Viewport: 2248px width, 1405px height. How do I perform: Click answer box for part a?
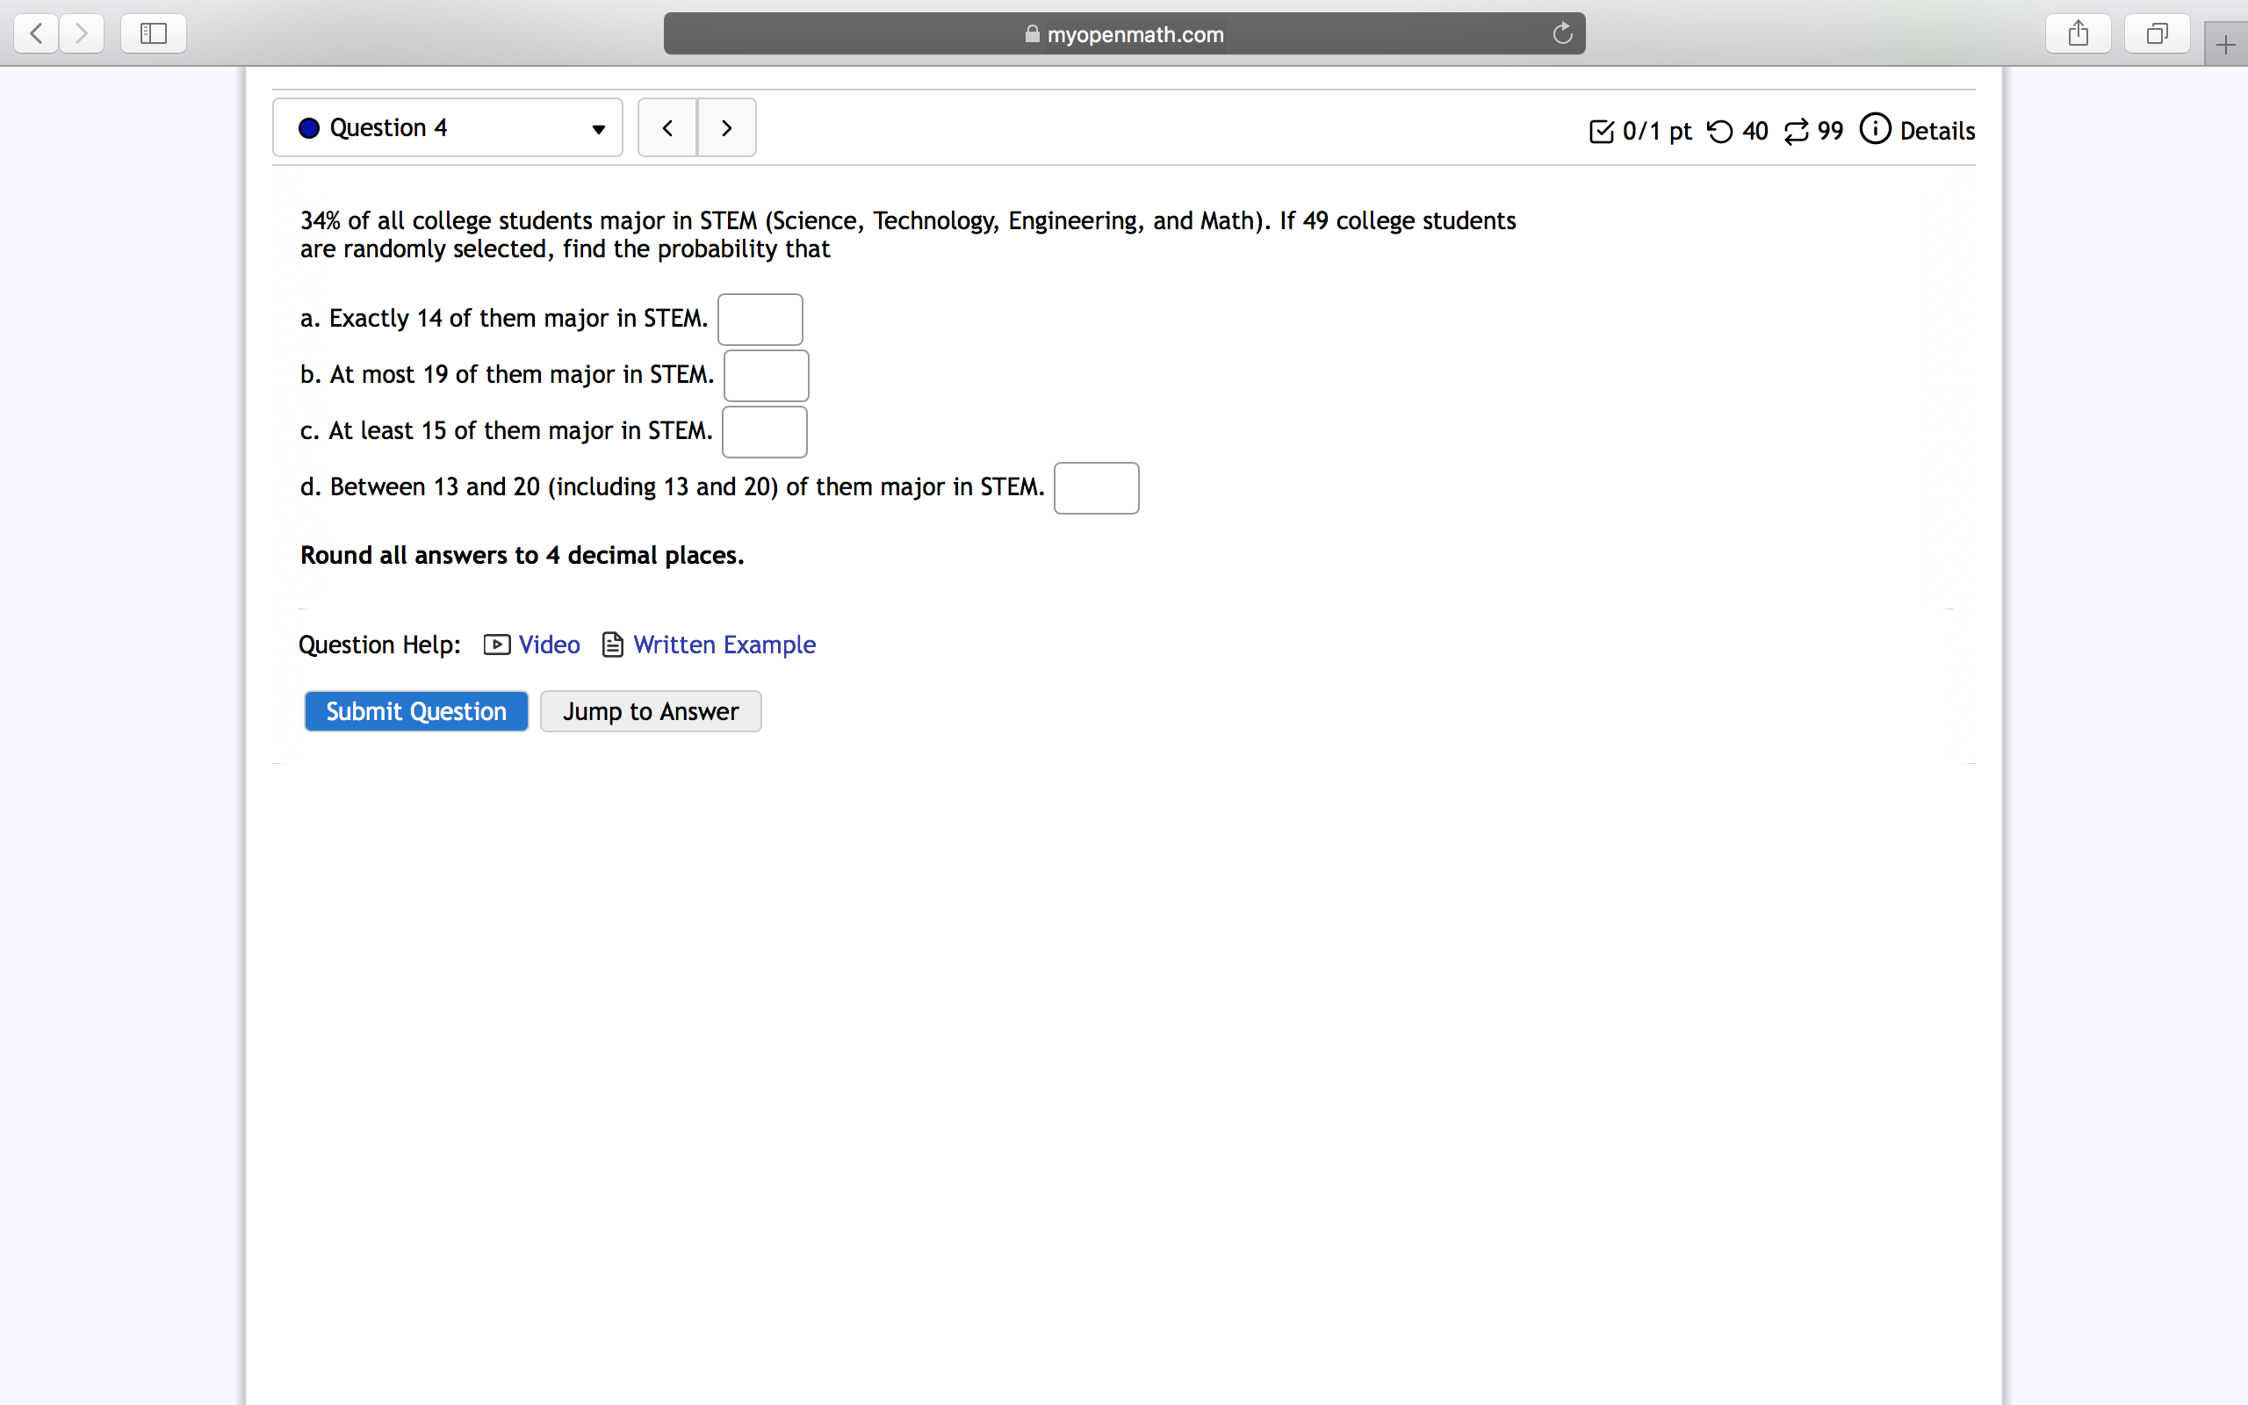coord(760,320)
